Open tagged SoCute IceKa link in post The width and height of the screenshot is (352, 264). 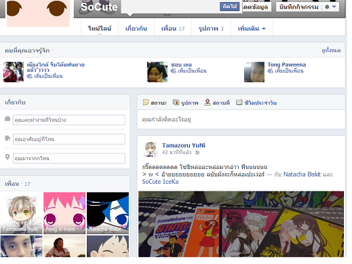[x=160, y=182]
